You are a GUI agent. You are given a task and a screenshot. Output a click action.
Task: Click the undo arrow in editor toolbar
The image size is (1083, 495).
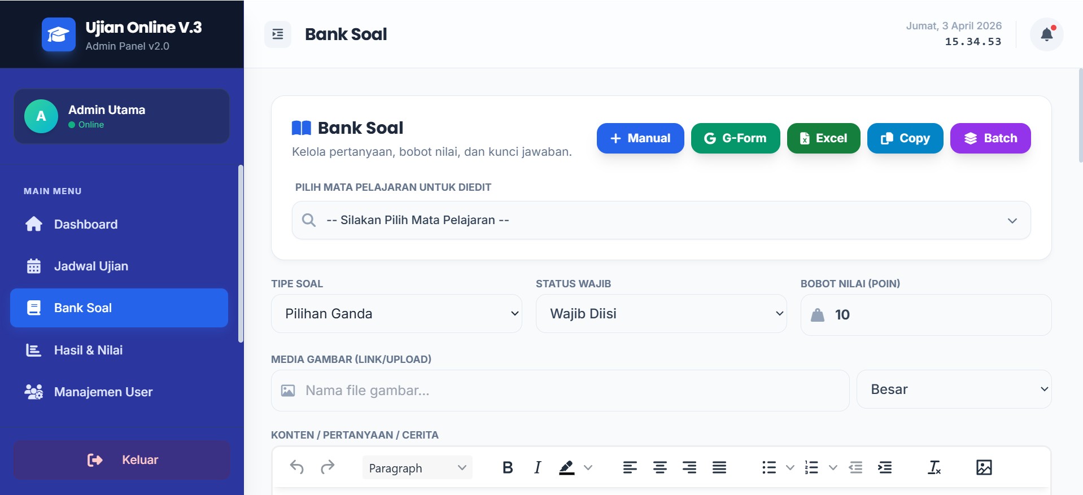coord(297,467)
